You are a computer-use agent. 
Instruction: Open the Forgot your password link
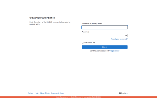click(x=119, y=39)
